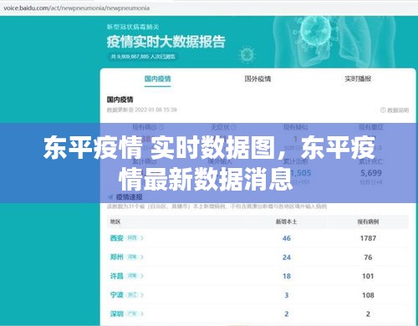
Task: Expand the 郑州 row chevron arrow
Action: [142, 257]
